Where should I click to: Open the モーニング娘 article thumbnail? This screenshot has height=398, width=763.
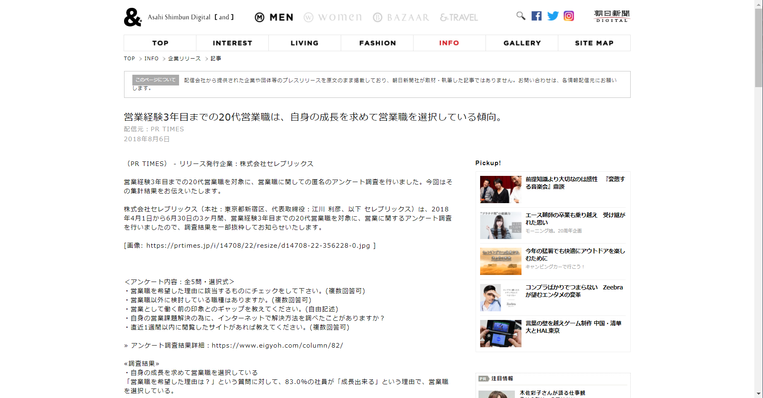click(501, 225)
